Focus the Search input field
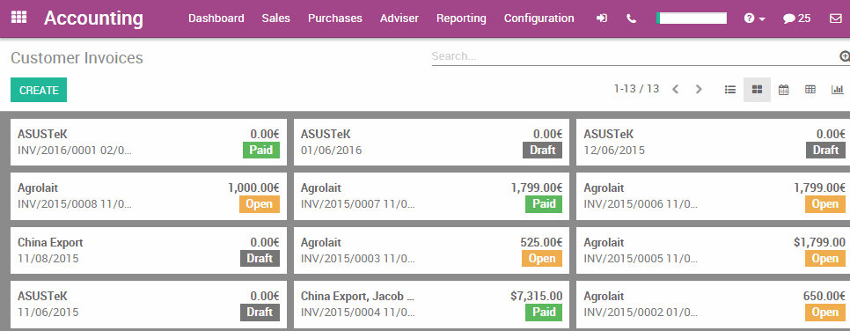 pos(634,55)
